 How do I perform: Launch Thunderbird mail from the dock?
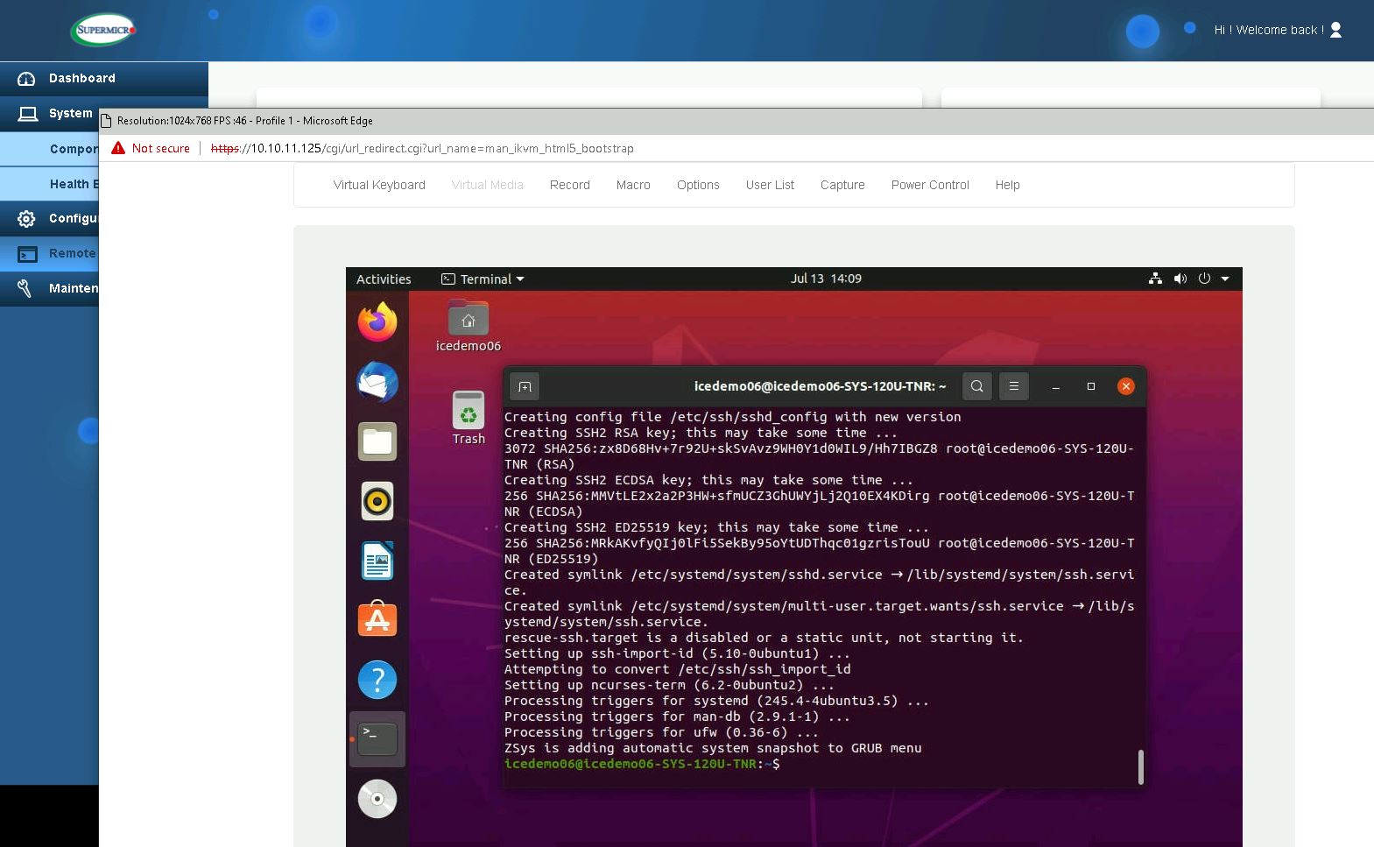[x=377, y=383]
